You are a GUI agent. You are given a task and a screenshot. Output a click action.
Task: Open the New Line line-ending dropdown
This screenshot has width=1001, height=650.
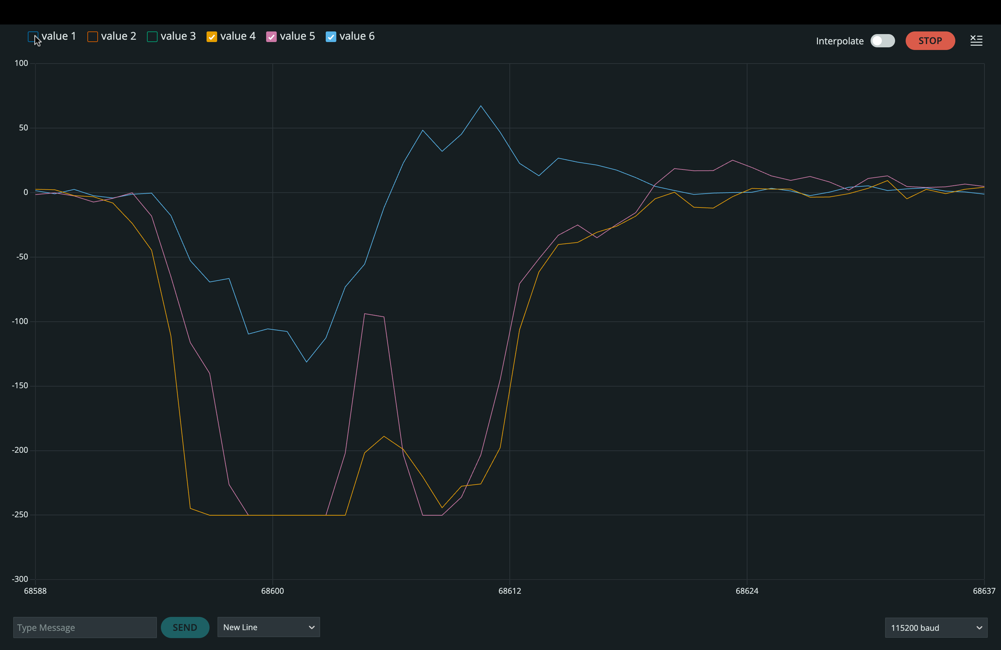[268, 627]
